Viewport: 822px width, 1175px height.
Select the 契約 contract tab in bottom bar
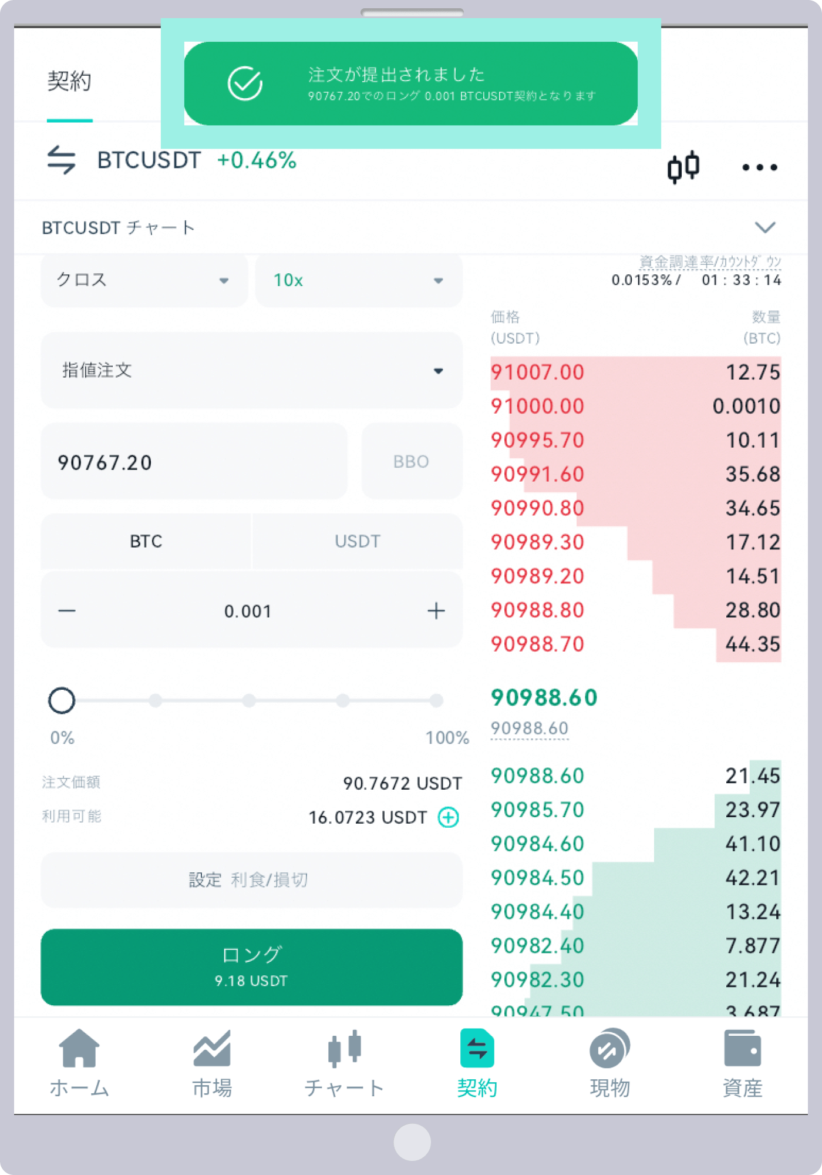coord(477,1063)
